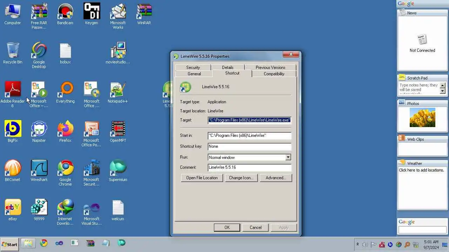This screenshot has width=449, height=252.
Task: Switch to the Details tab
Action: [228, 67]
